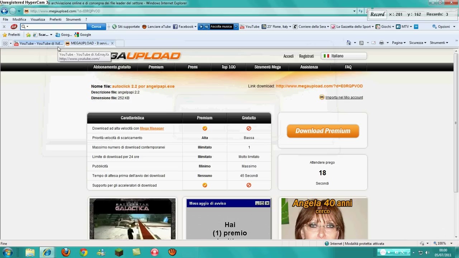This screenshot has height=258, width=459.
Task: Click the Registrati link
Action: (x=307, y=56)
